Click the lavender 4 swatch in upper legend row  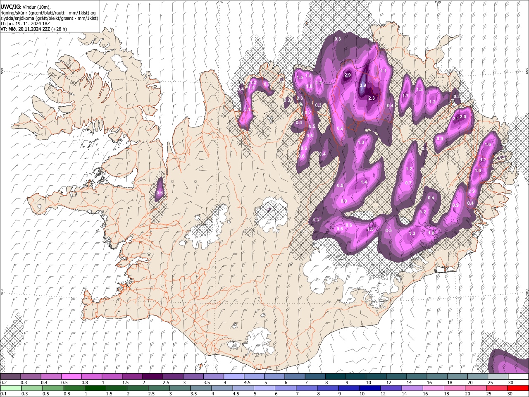click(234, 376)
